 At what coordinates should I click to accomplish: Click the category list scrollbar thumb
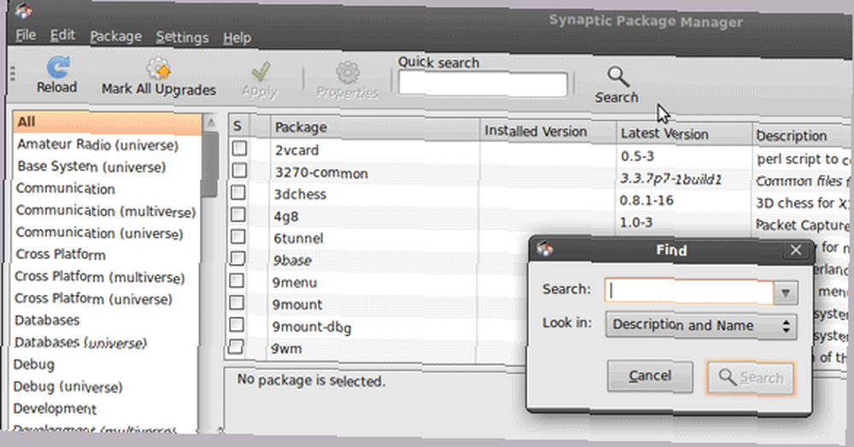pos(208,165)
